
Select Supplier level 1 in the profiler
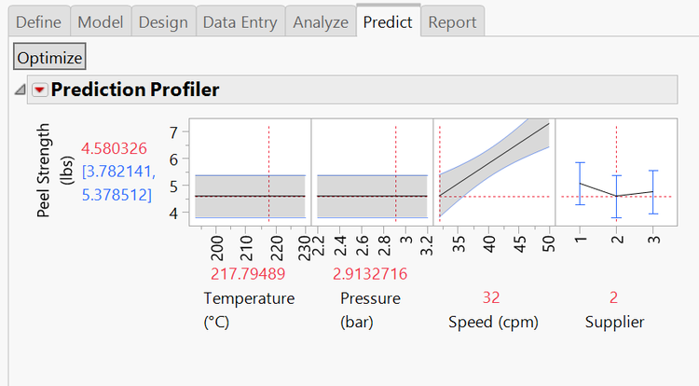(580, 184)
